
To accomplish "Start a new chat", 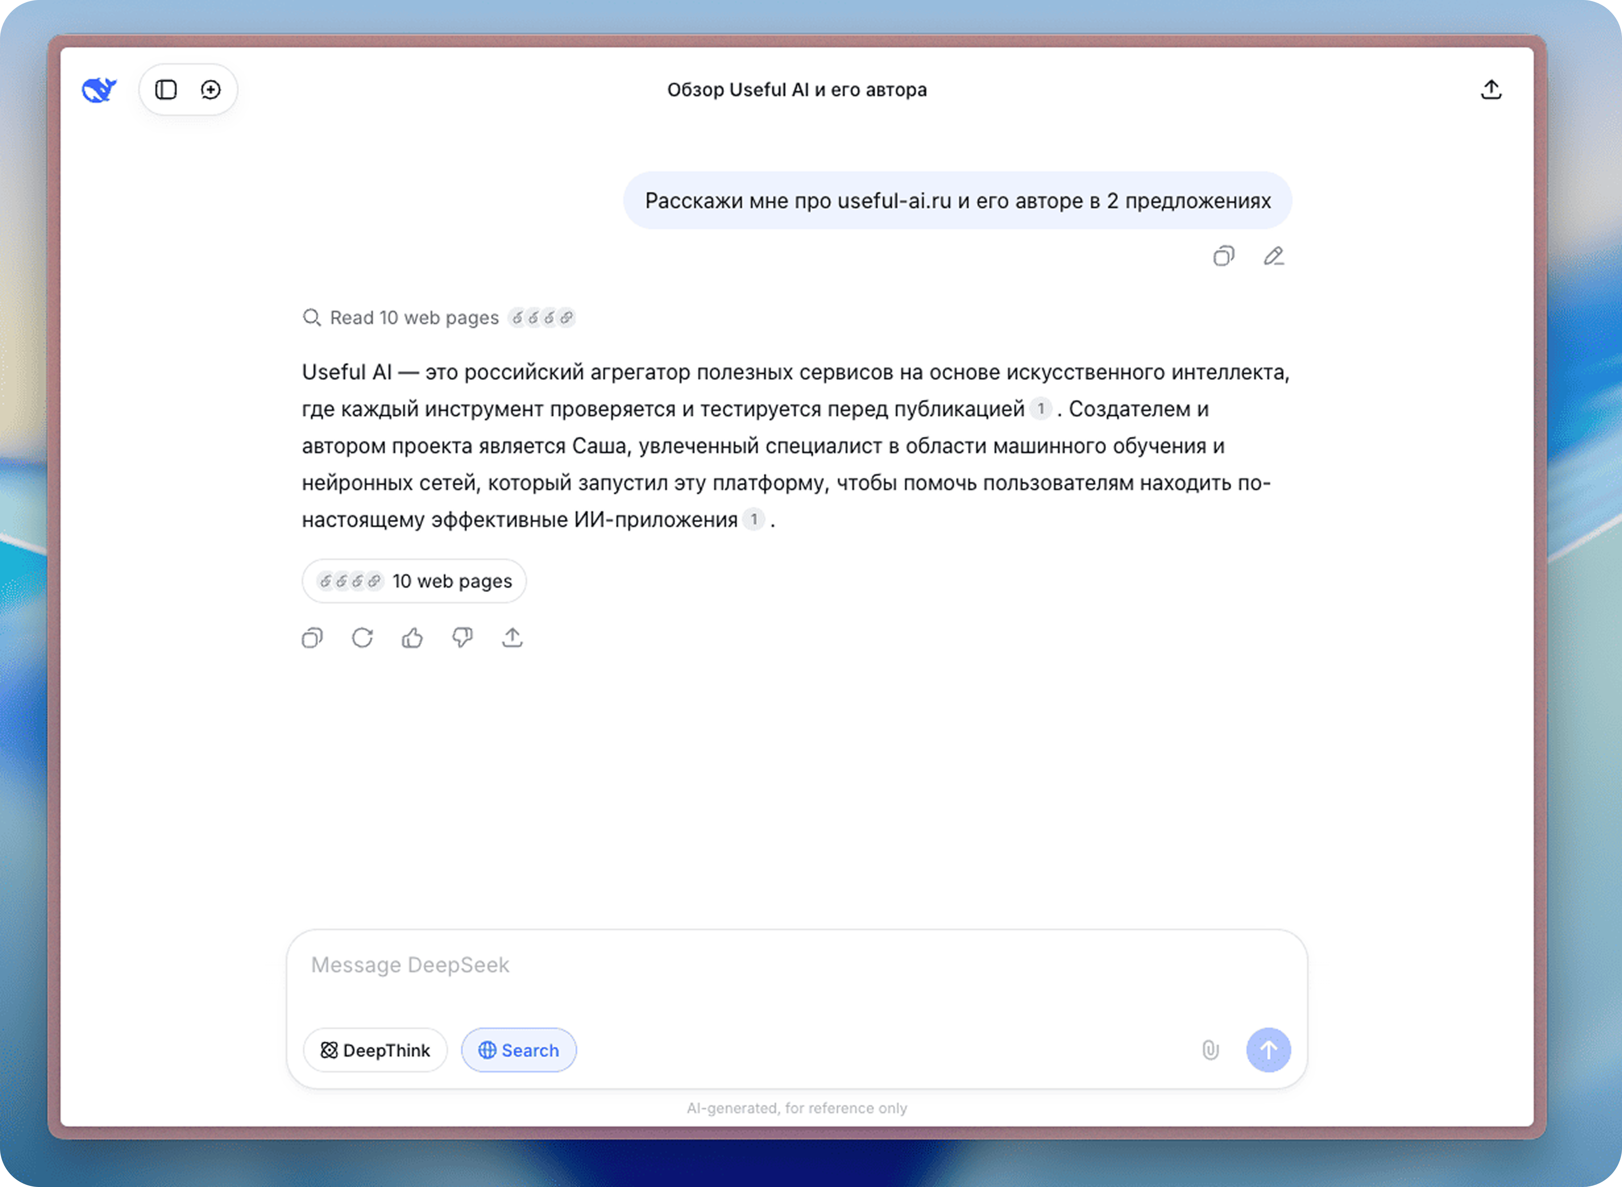I will point(210,89).
